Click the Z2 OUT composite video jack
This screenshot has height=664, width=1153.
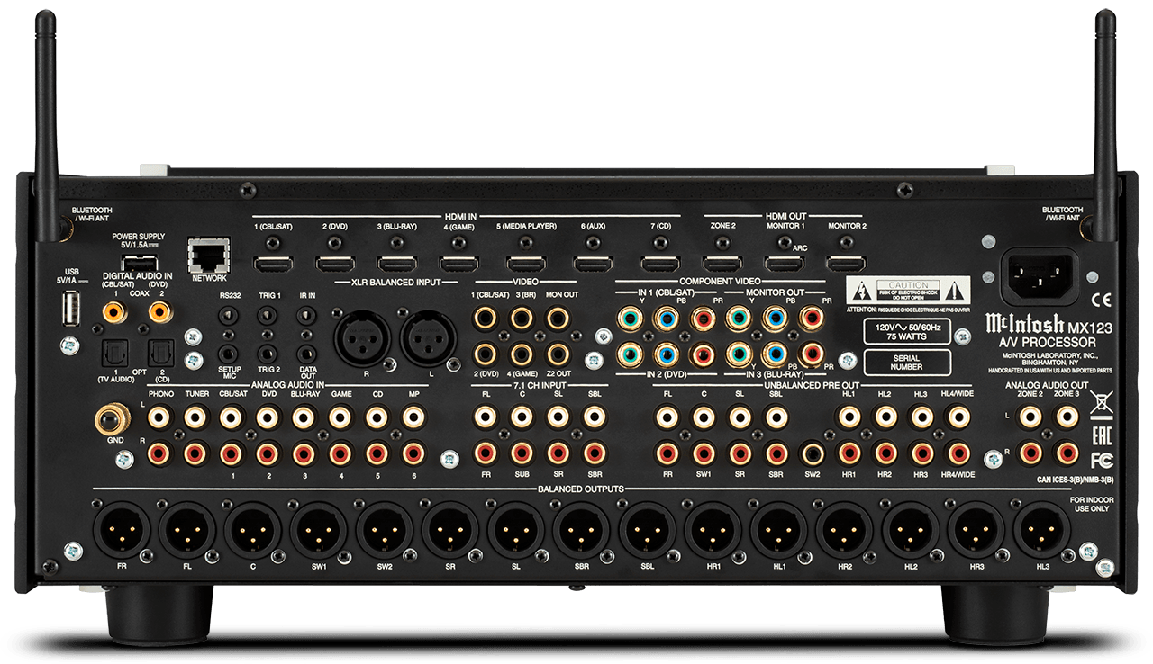(558, 354)
